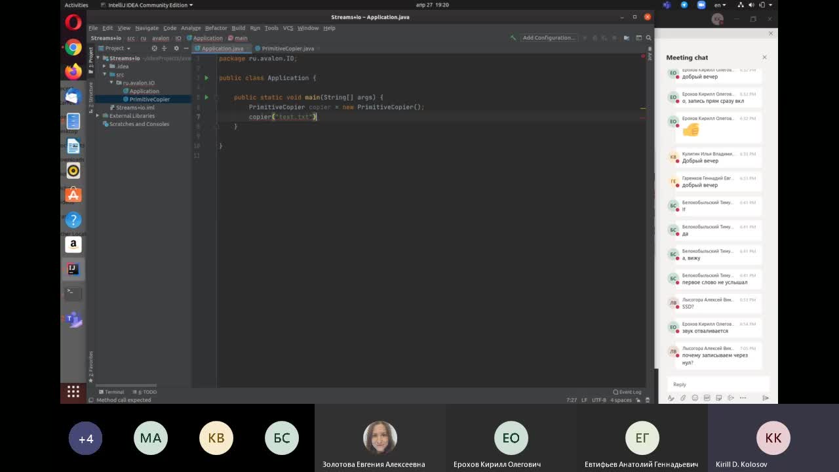This screenshot has width=839, height=472.
Task: Click the Build project hammer icon
Action: coord(514,38)
